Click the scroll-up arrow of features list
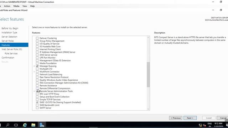 148,37
